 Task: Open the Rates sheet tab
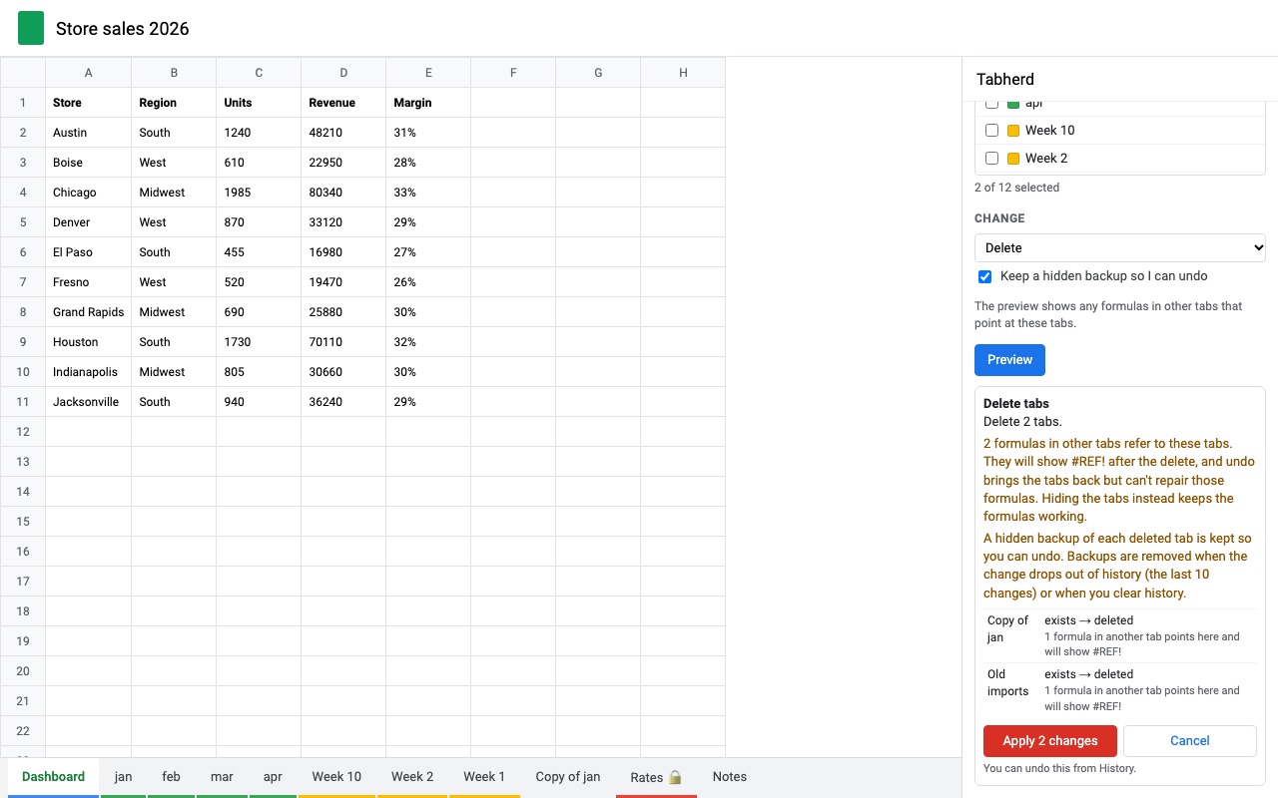(x=656, y=777)
